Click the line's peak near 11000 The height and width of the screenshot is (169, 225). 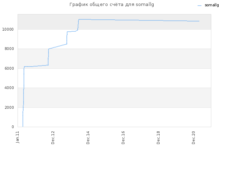pyautogui.click(x=85, y=19)
